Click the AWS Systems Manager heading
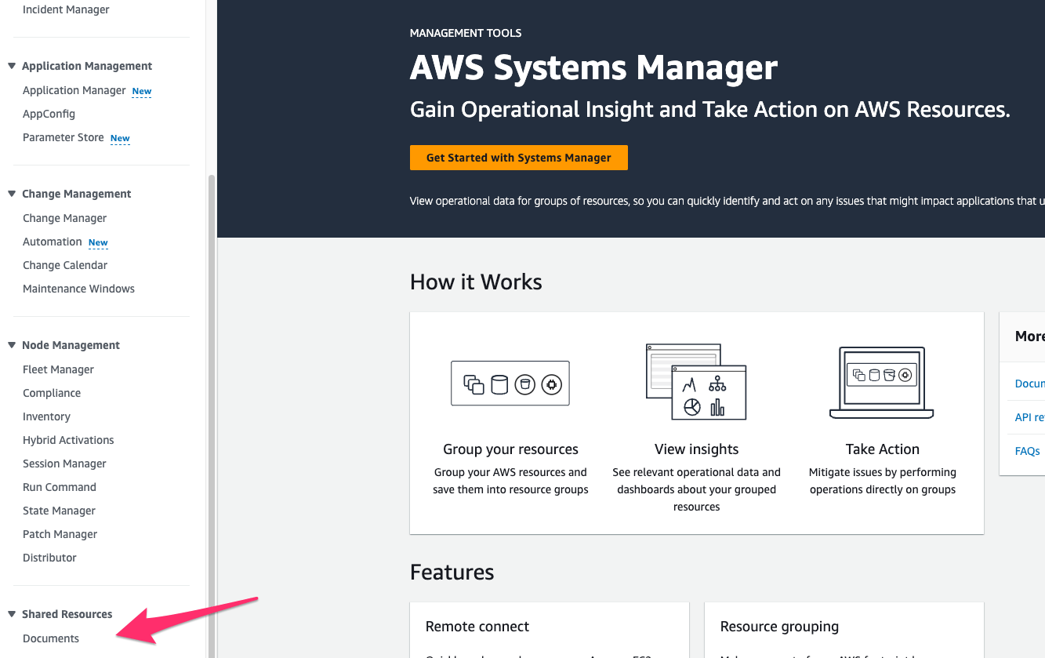This screenshot has width=1045, height=658. [x=593, y=68]
